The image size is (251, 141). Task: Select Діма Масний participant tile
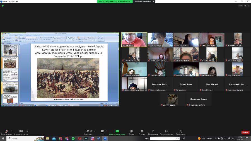pyautogui.click(x=212, y=84)
